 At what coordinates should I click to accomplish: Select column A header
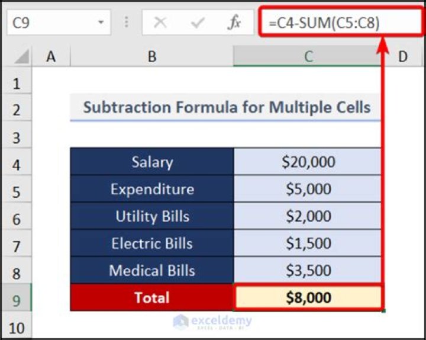(51, 57)
